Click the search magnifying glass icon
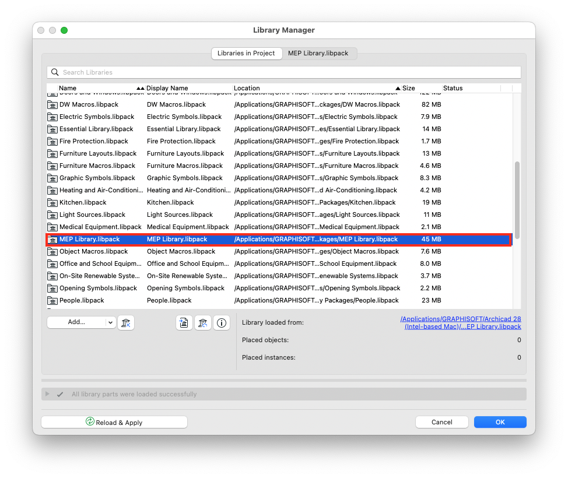 pos(55,72)
